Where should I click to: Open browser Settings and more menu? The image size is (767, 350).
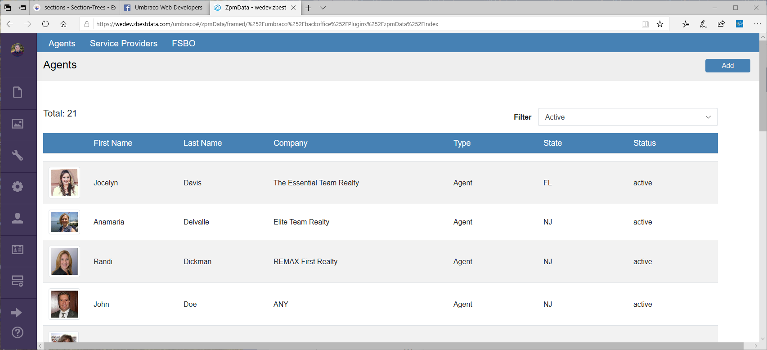(x=757, y=24)
